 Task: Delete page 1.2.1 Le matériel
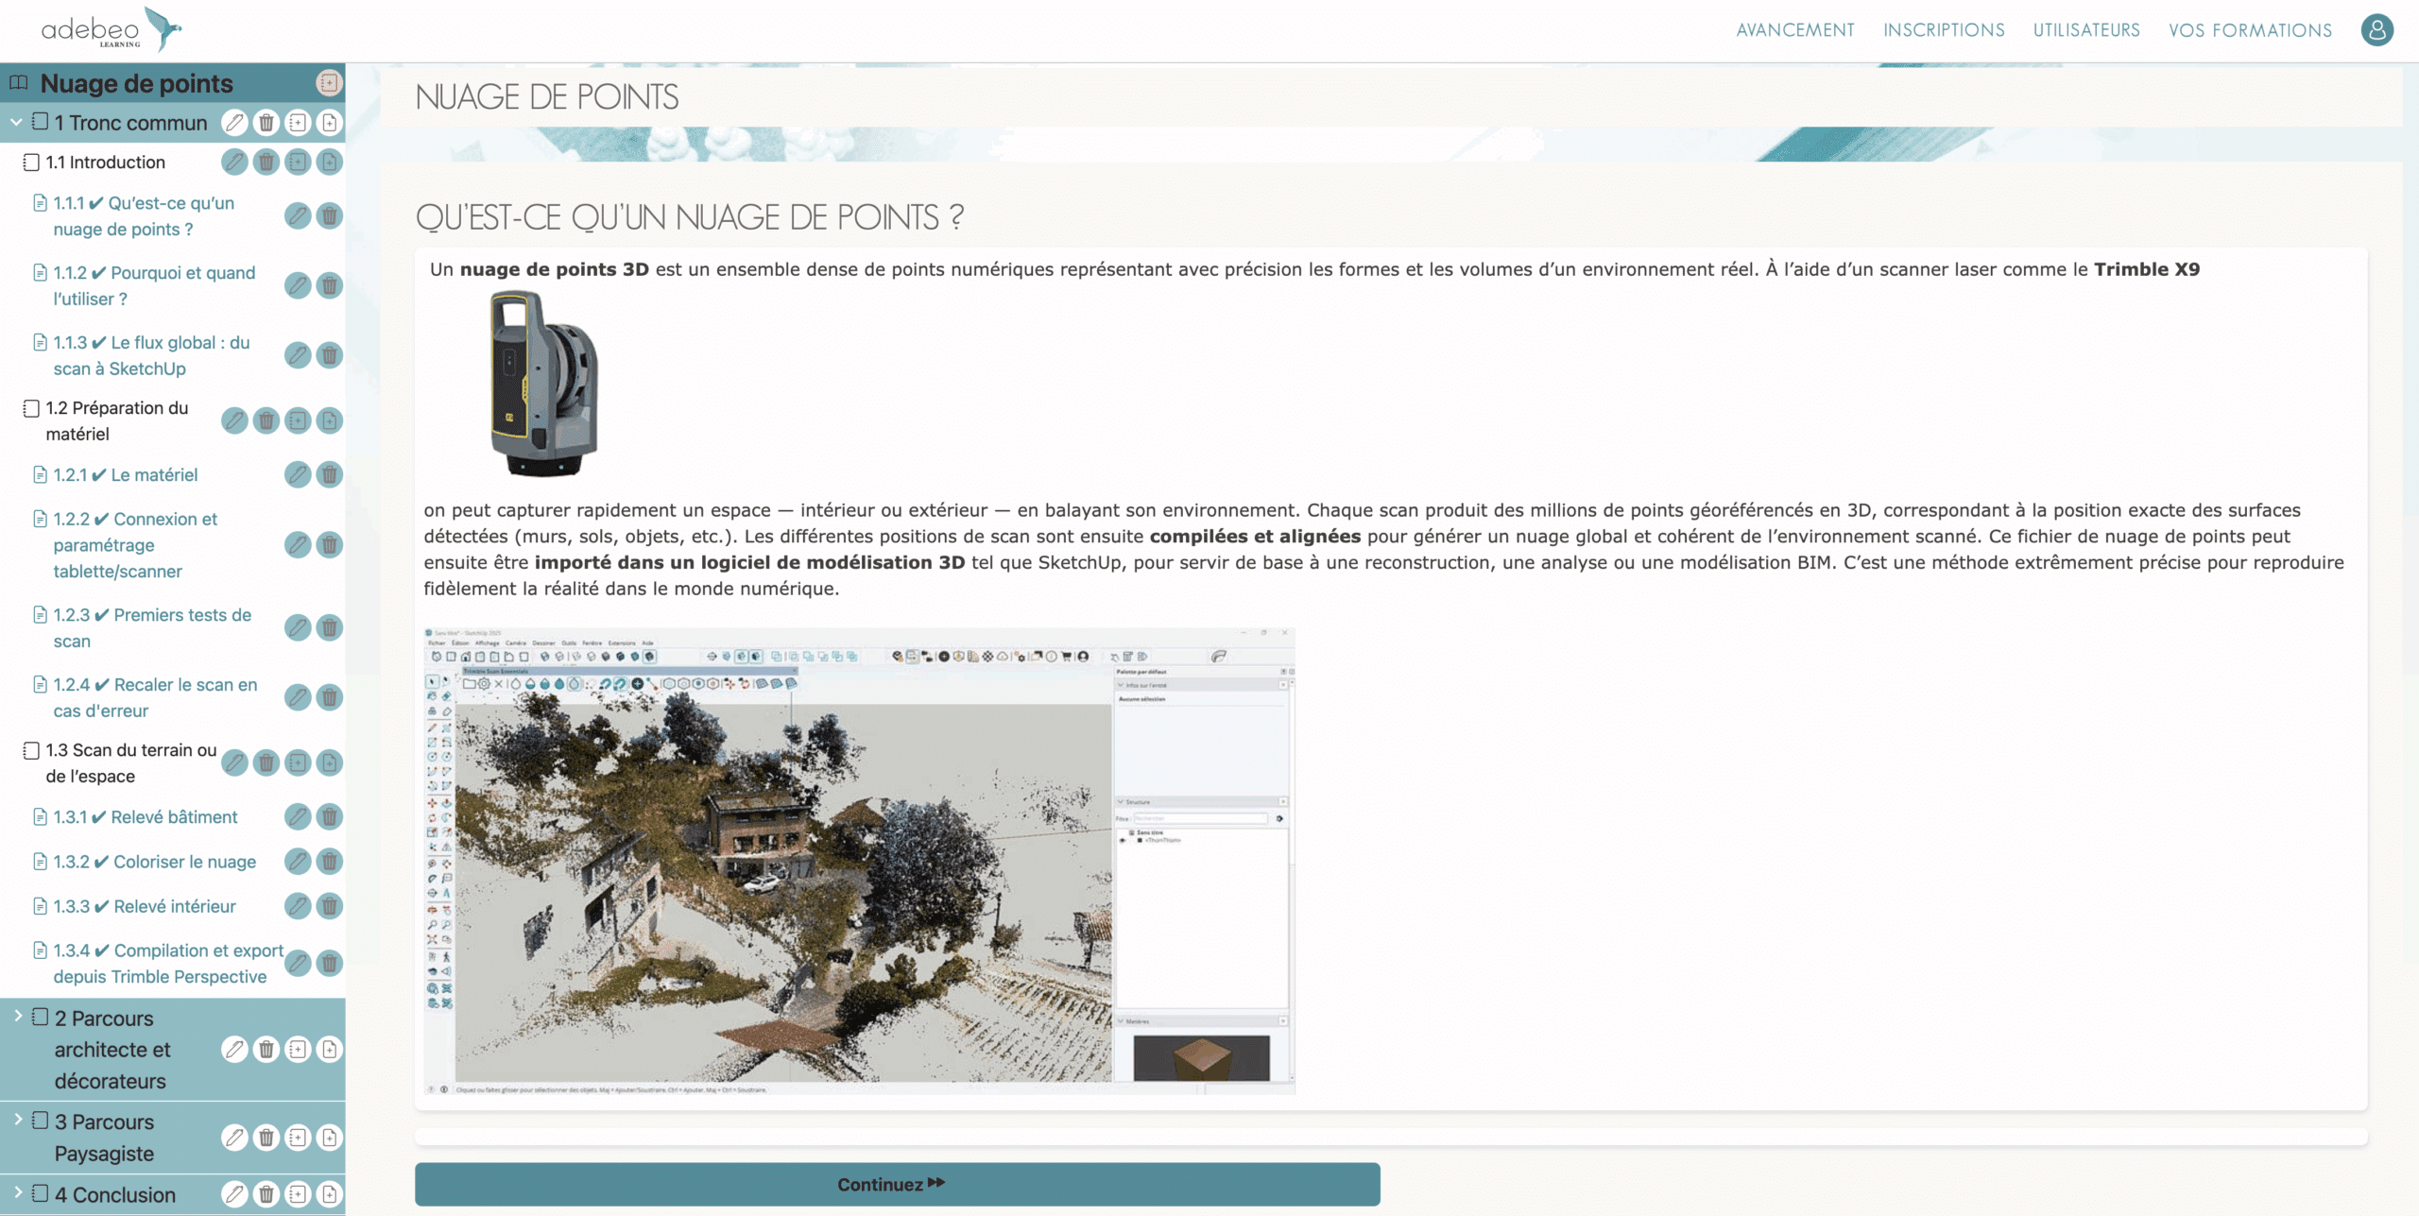329,474
